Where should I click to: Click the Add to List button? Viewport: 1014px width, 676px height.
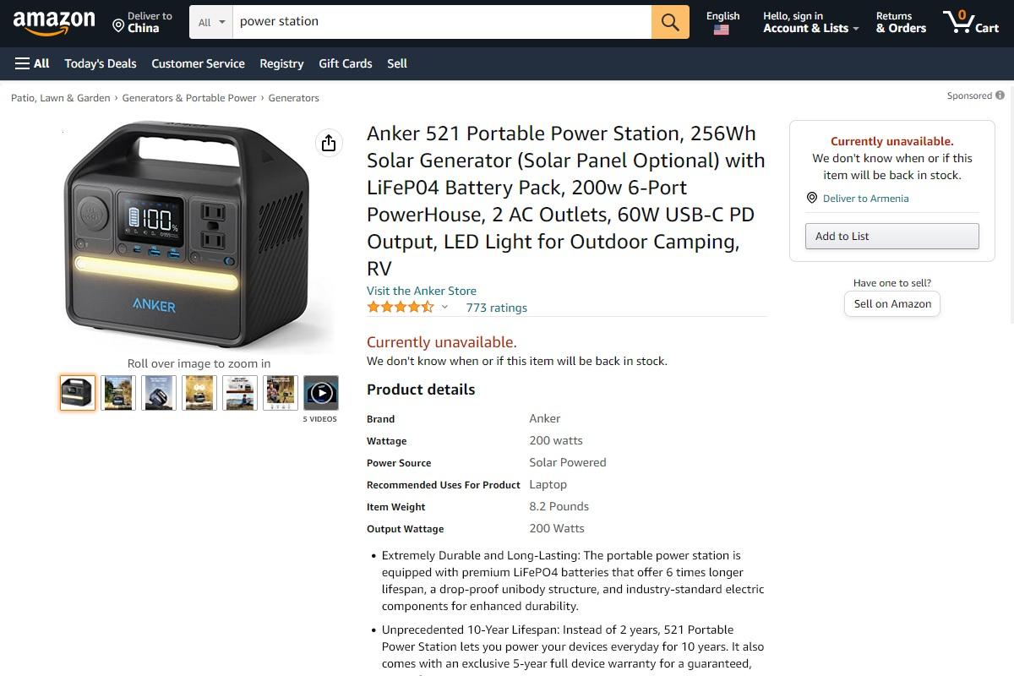click(891, 237)
